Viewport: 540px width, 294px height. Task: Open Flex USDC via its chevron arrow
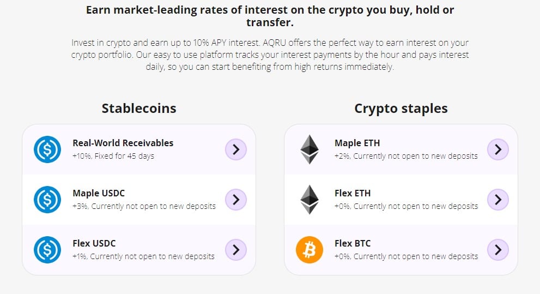pos(236,249)
